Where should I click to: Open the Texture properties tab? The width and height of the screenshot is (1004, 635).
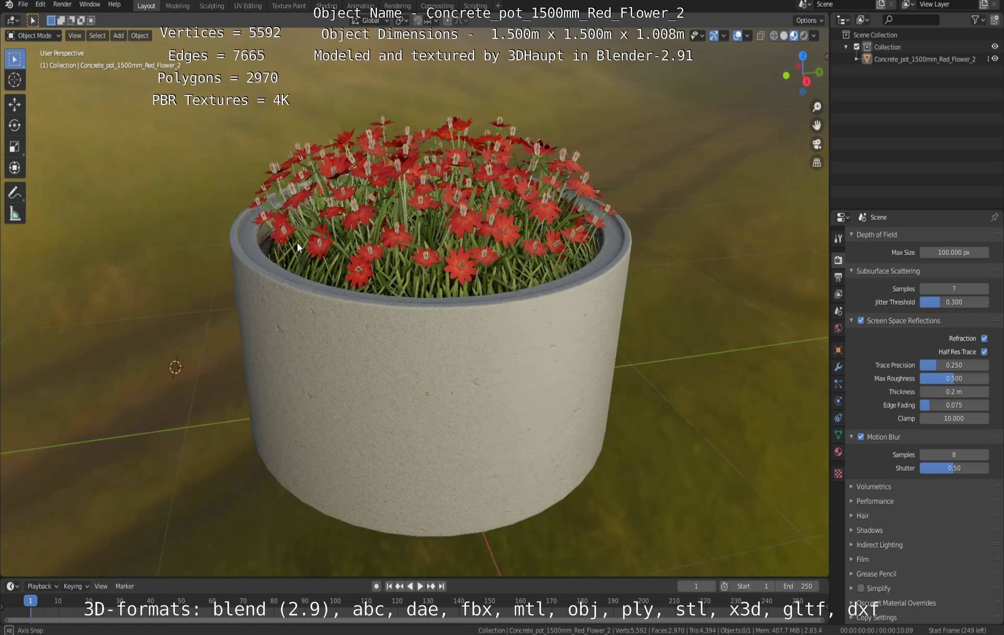[x=838, y=474]
